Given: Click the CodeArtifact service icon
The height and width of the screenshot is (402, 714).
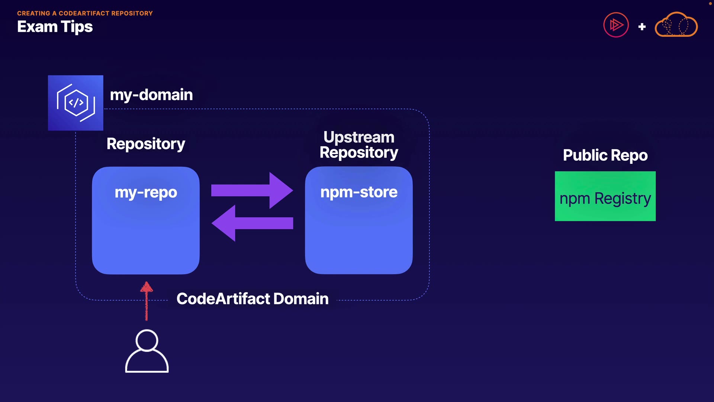Looking at the screenshot, I should 75,103.
